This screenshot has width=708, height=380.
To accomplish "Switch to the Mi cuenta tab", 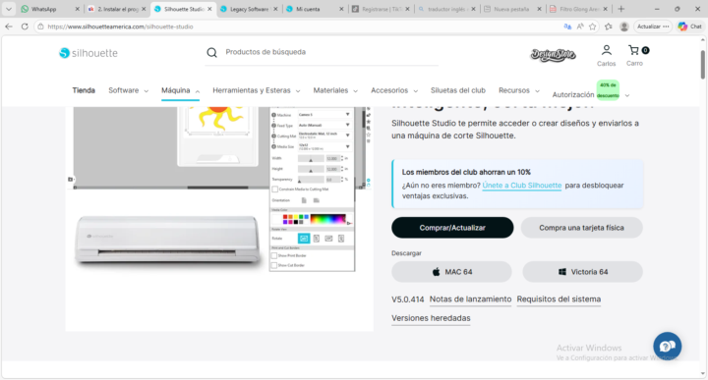I will point(308,9).
